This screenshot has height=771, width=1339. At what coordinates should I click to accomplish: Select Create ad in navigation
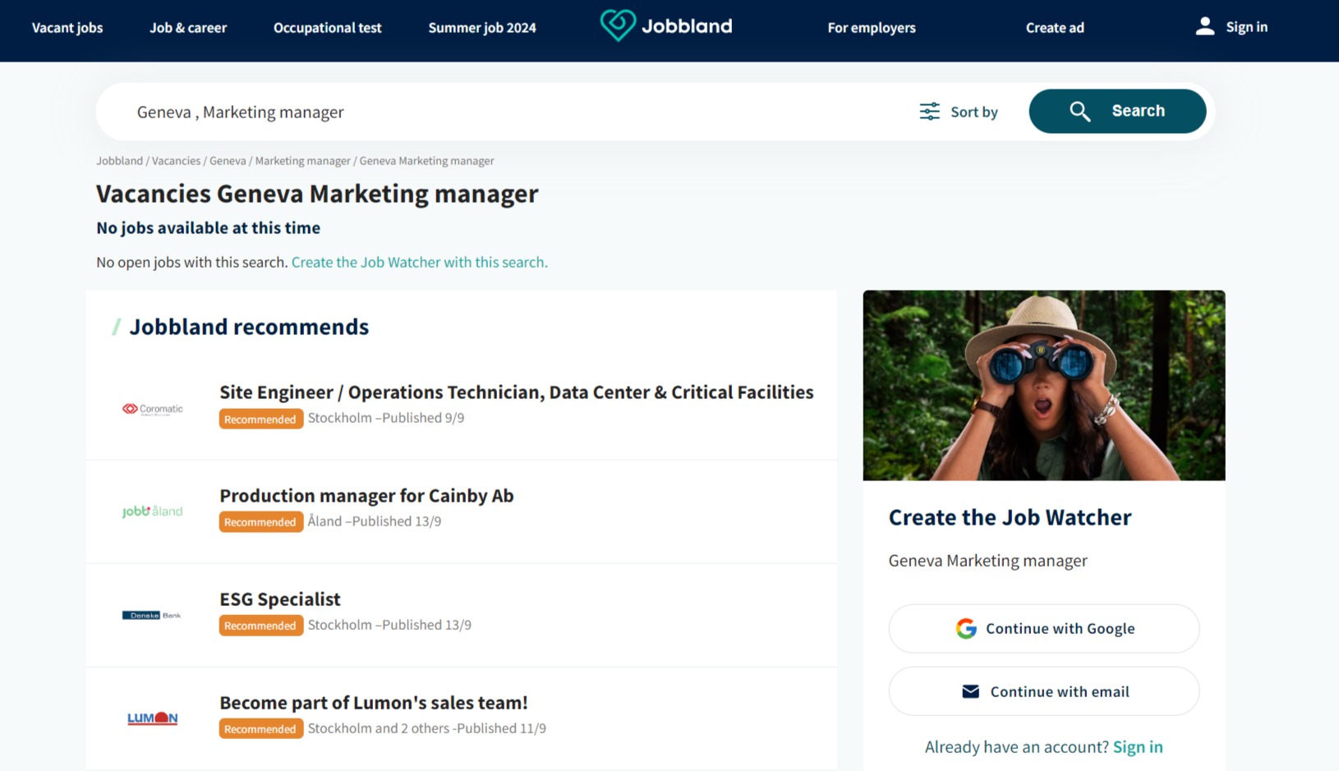1055,28
